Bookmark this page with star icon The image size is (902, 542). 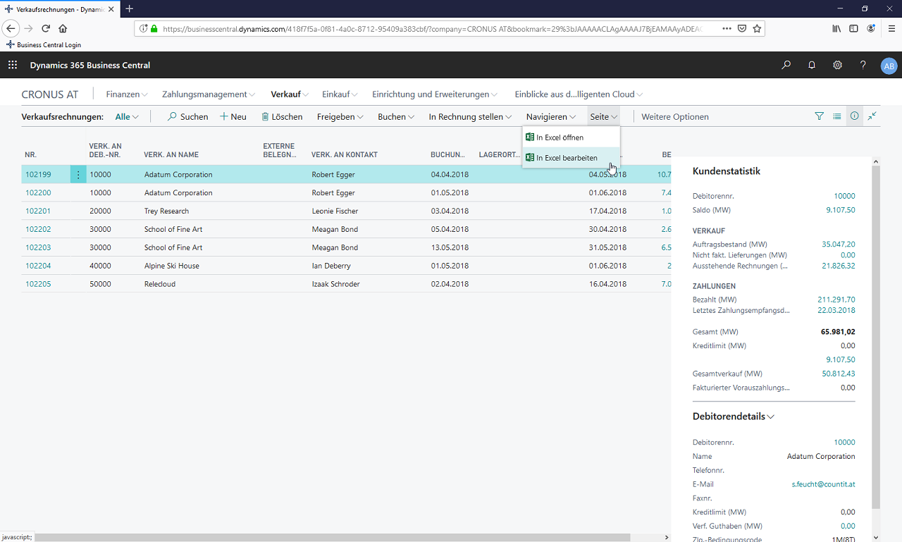point(757,29)
